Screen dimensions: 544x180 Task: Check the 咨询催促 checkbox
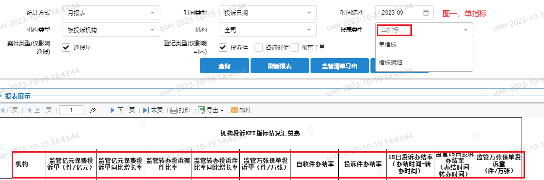tap(258, 47)
